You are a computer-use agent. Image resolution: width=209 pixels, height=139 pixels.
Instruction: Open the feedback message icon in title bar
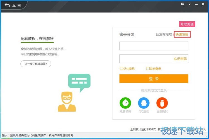point(183,4)
